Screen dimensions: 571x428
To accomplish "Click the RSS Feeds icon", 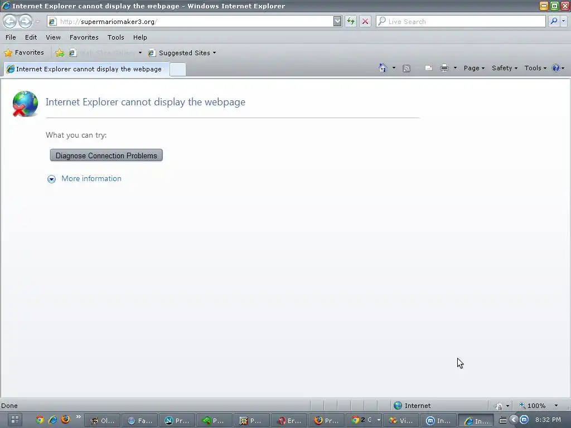I will pyautogui.click(x=407, y=69).
